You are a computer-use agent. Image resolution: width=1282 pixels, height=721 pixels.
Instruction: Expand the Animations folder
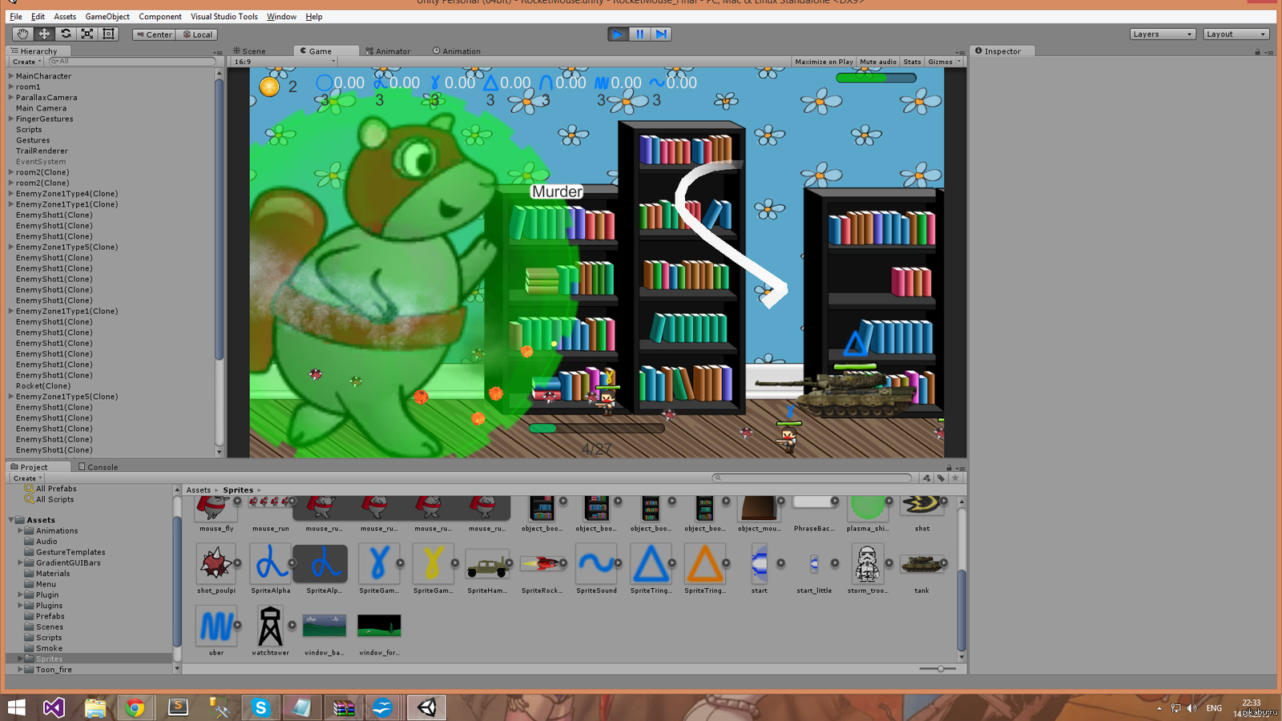(x=20, y=530)
